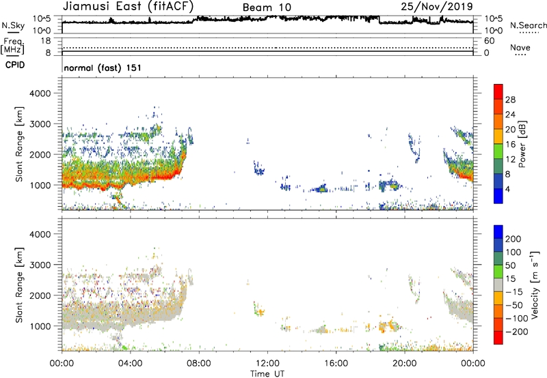The width and height of the screenshot is (547, 378).
Task: Click the green 12 dB segment of the power colorbar
Action: 498,151
